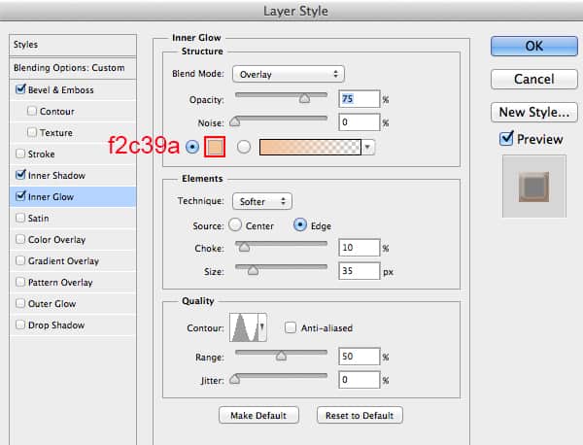Toggle the Anti-aliased checkbox
Image resolution: width=583 pixels, height=445 pixels.
[x=290, y=327]
